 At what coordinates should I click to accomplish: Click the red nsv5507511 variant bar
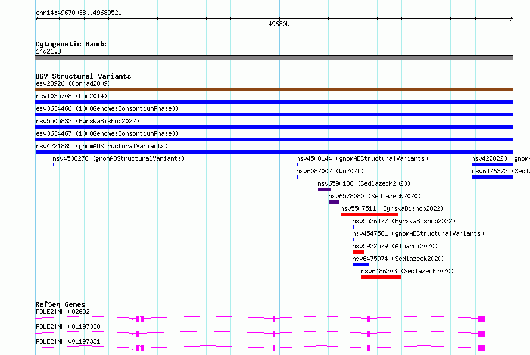(x=369, y=214)
